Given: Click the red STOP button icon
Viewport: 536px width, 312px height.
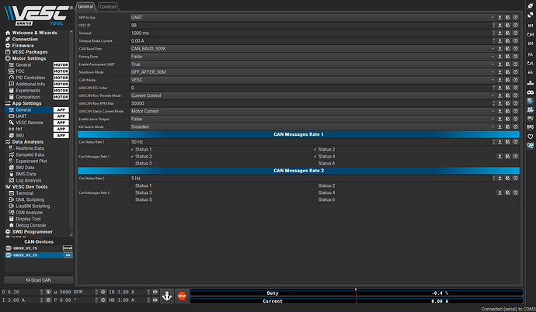Looking at the screenshot, I should pyautogui.click(x=182, y=296).
